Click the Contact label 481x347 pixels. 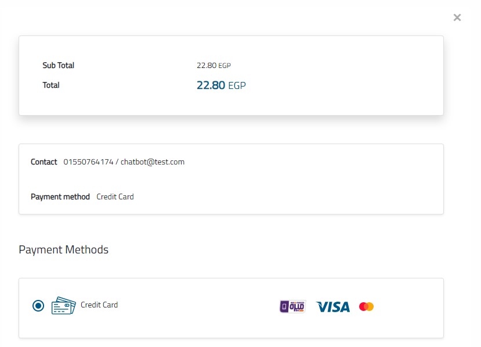[44, 162]
